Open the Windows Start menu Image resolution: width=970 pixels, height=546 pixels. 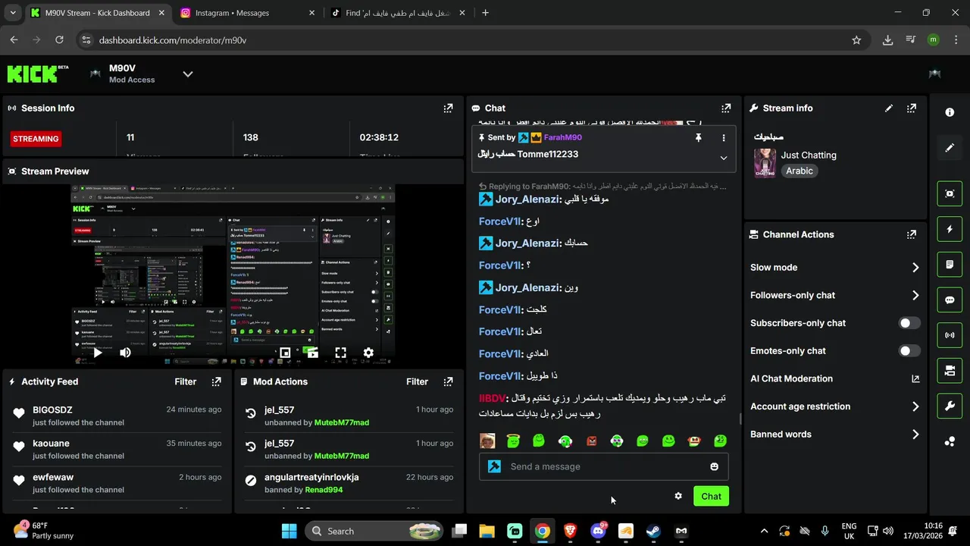pyautogui.click(x=289, y=532)
